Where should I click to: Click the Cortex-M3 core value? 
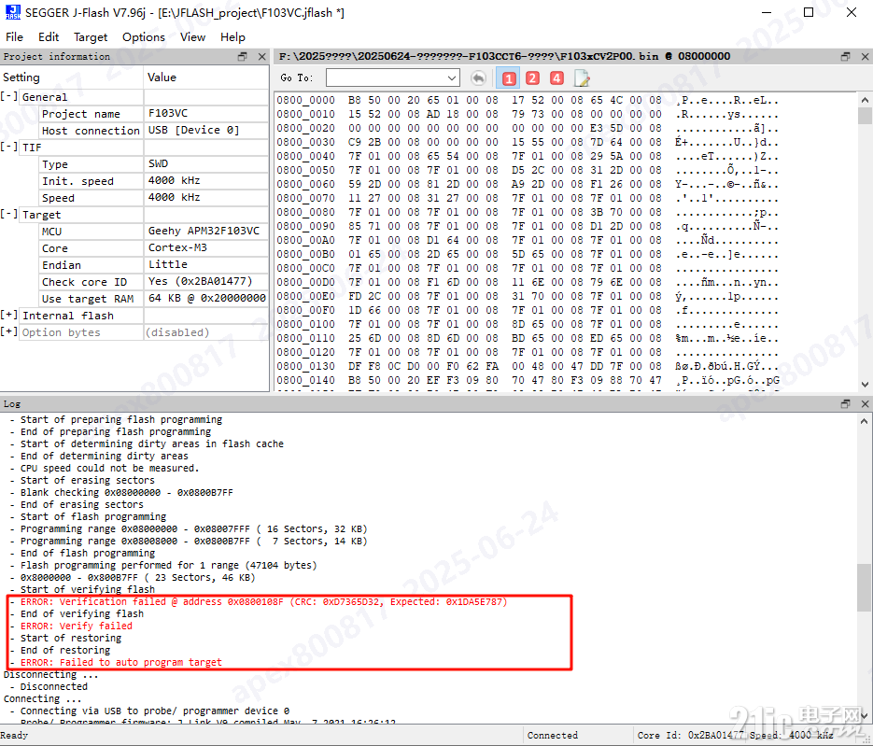point(177,247)
